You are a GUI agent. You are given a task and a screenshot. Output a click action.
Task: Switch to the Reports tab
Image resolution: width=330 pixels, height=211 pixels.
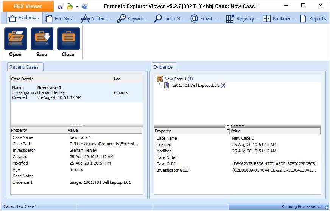(x=314, y=18)
